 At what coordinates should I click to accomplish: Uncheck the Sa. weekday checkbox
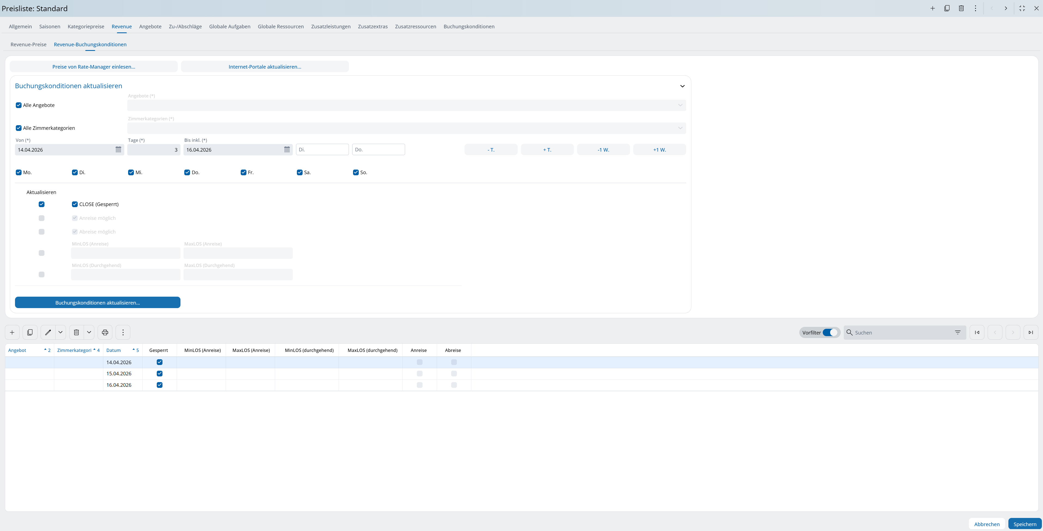300,172
